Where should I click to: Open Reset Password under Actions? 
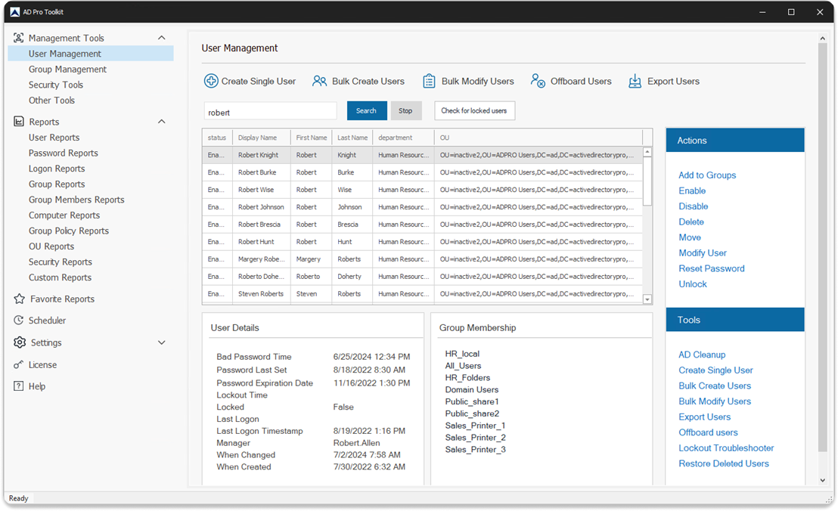tap(711, 268)
